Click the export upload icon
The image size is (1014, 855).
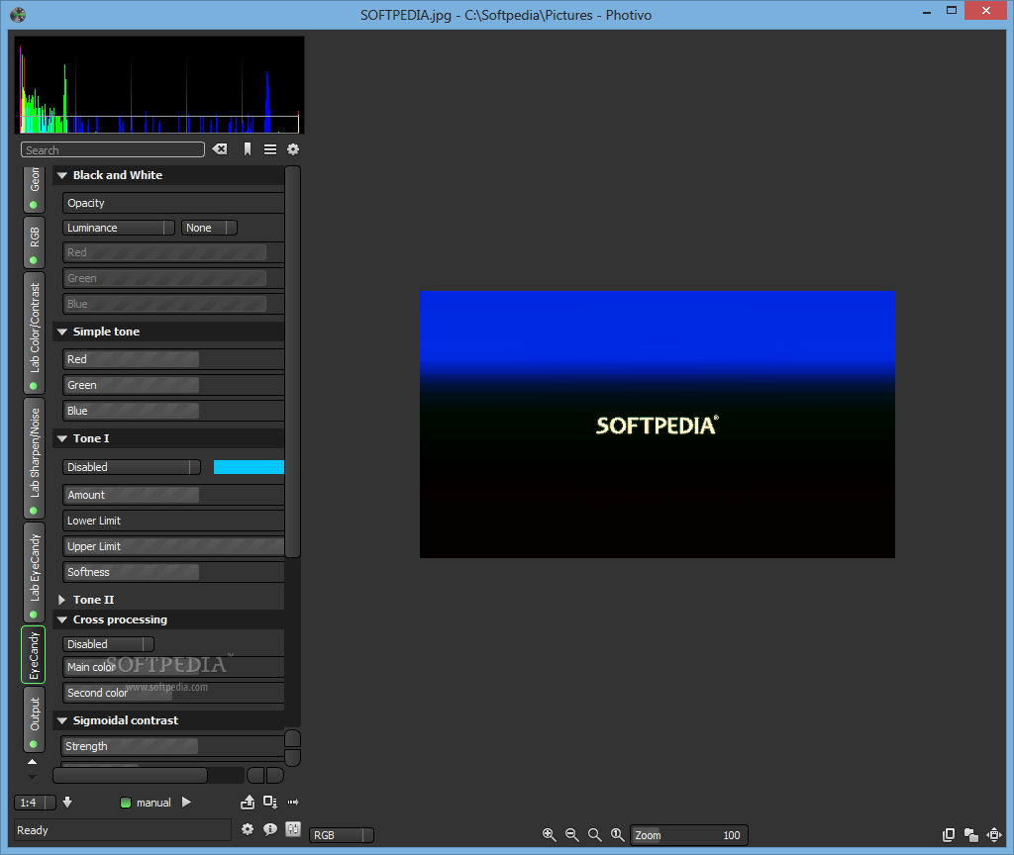[x=248, y=802]
